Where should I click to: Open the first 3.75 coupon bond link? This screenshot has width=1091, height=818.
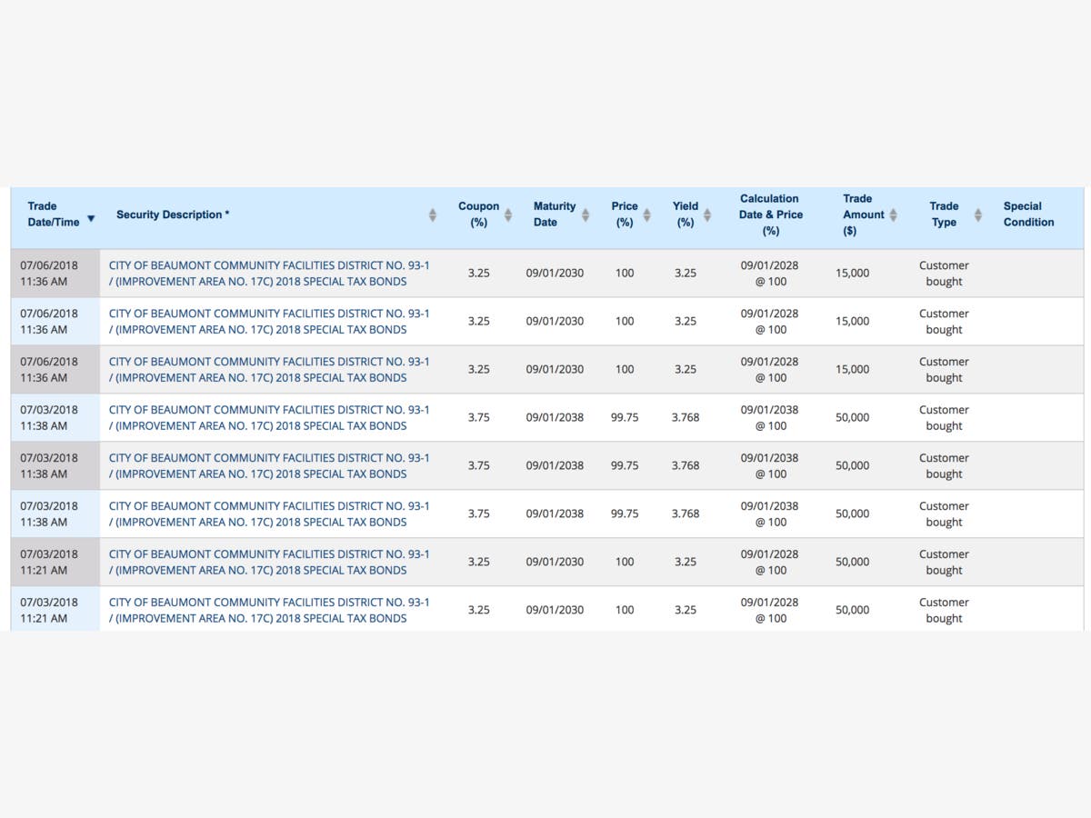pyautogui.click(x=269, y=418)
